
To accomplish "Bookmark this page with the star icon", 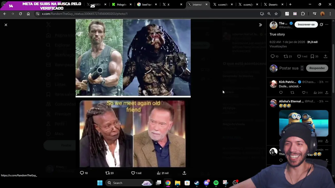I will pos(276,14).
